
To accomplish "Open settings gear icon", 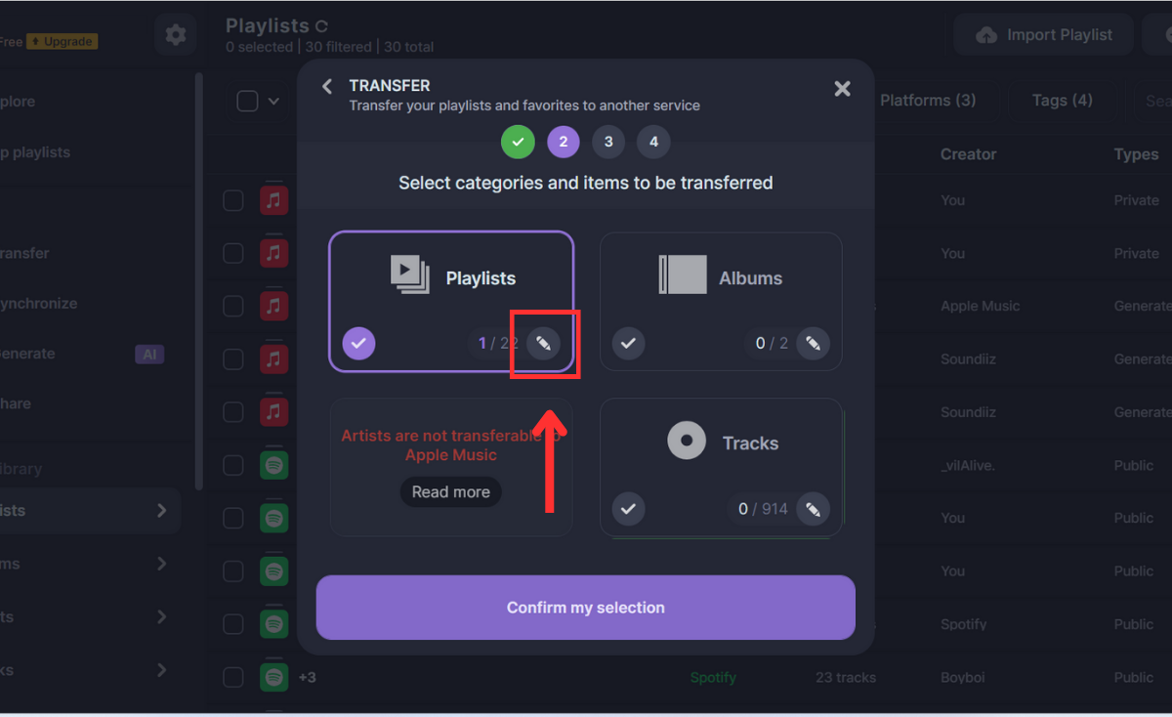I will 176,35.
